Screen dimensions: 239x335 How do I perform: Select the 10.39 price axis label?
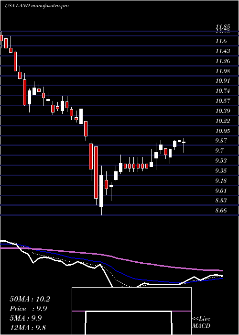(223, 111)
